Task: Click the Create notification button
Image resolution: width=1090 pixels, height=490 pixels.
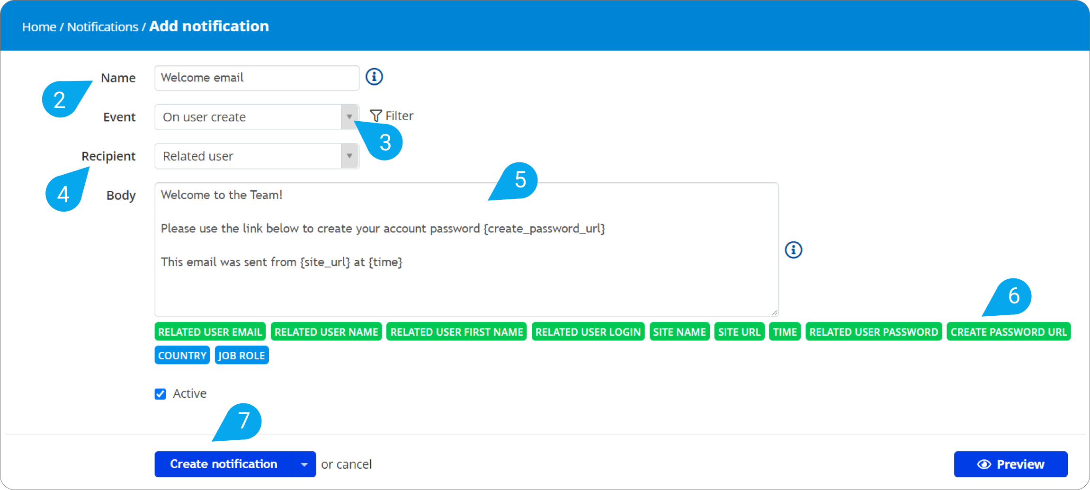Action: coord(223,464)
